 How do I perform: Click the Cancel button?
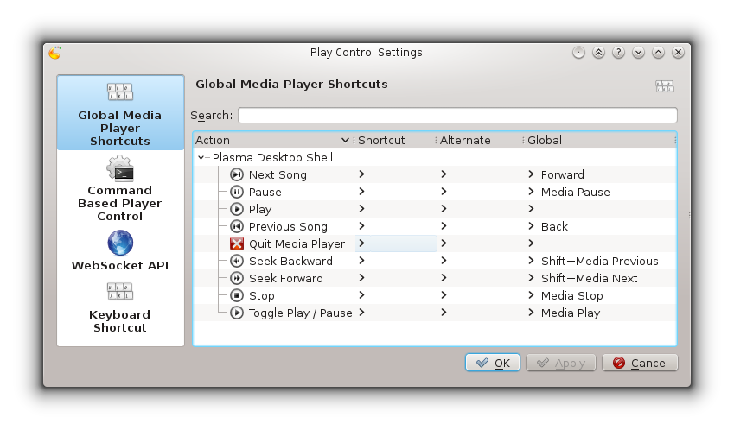pyautogui.click(x=640, y=363)
